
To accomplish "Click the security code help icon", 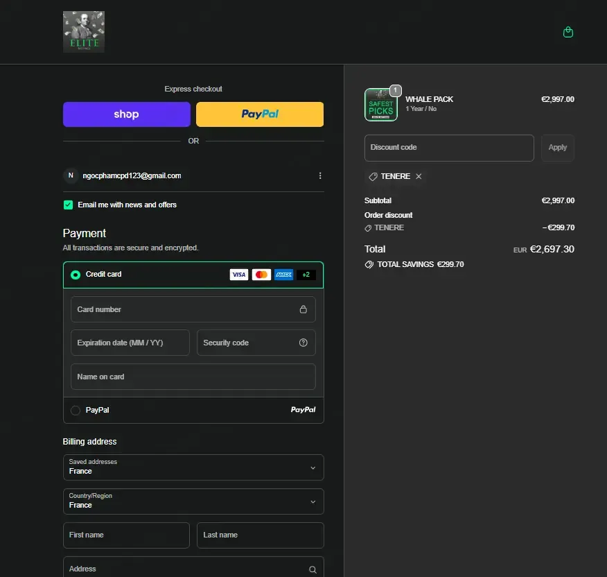I will click(303, 343).
